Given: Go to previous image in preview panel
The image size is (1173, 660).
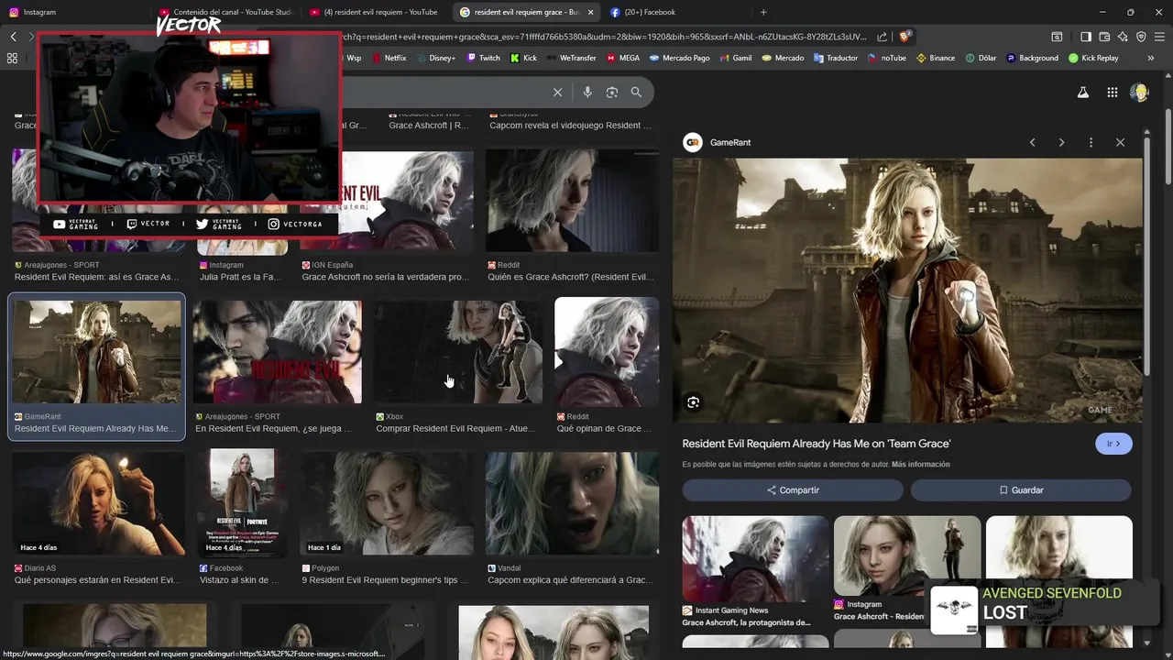Looking at the screenshot, I should 1032,142.
